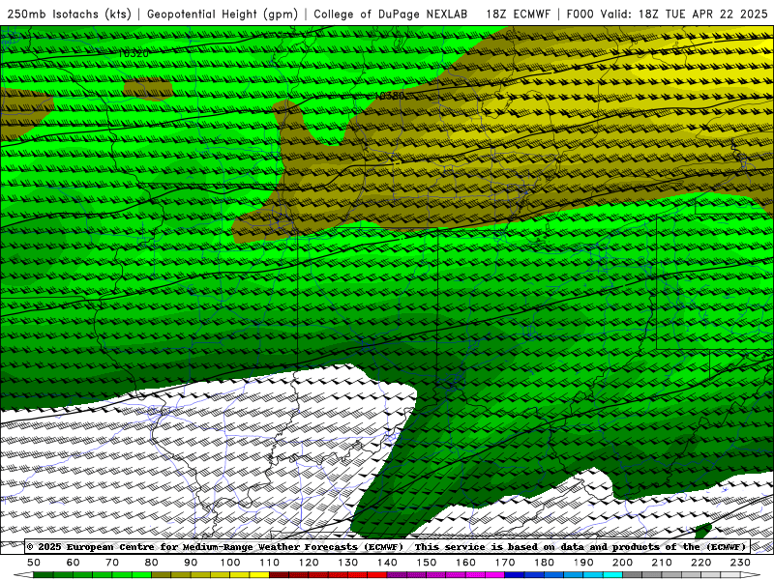The width and height of the screenshot is (774, 580).
Task: Pick the darkest green color bar segment
Action: (44, 575)
